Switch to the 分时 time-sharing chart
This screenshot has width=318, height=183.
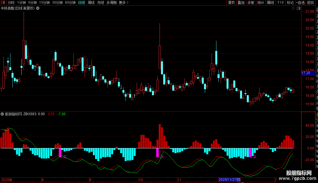pos(11,3)
